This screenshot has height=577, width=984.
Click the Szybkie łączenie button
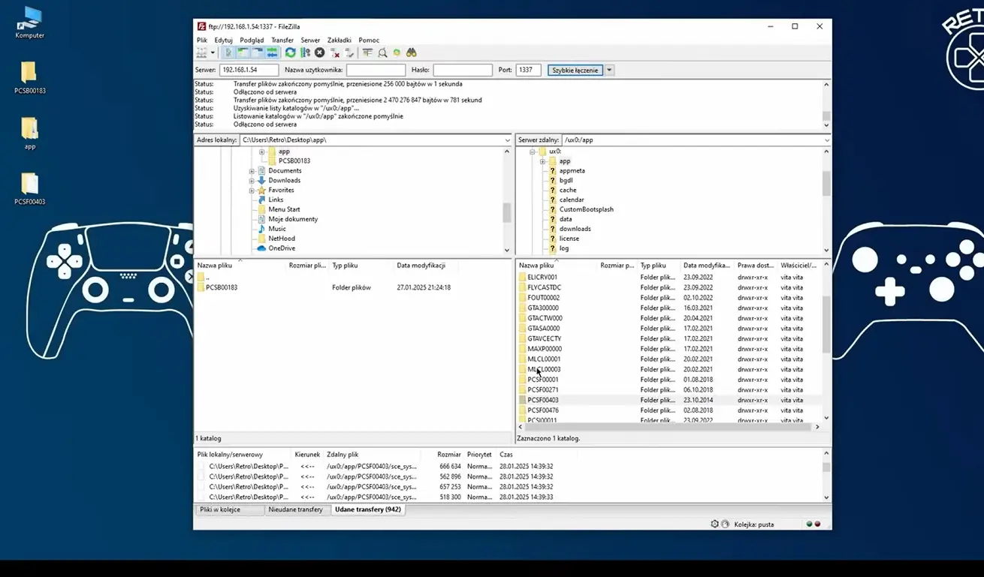click(x=575, y=69)
